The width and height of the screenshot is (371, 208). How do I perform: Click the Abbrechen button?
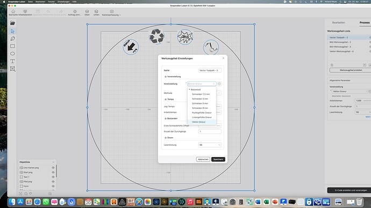point(203,159)
